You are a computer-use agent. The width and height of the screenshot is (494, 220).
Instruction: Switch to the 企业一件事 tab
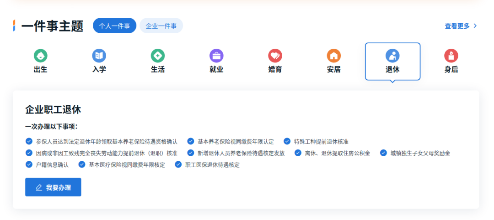tap(161, 26)
